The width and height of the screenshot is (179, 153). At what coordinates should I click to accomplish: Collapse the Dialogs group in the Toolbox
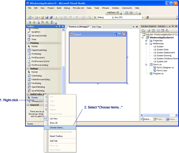(28, 68)
